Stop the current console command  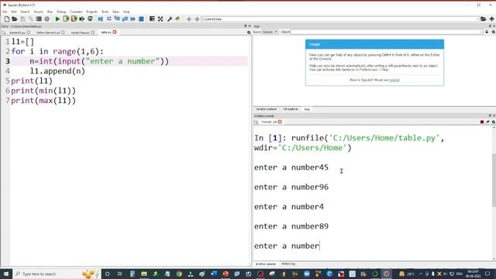pyautogui.click(x=482, y=122)
